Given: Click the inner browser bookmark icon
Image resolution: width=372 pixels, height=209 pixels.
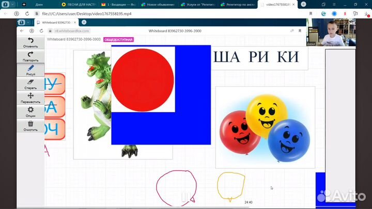Looking at the screenshot, I should pos(300,31).
